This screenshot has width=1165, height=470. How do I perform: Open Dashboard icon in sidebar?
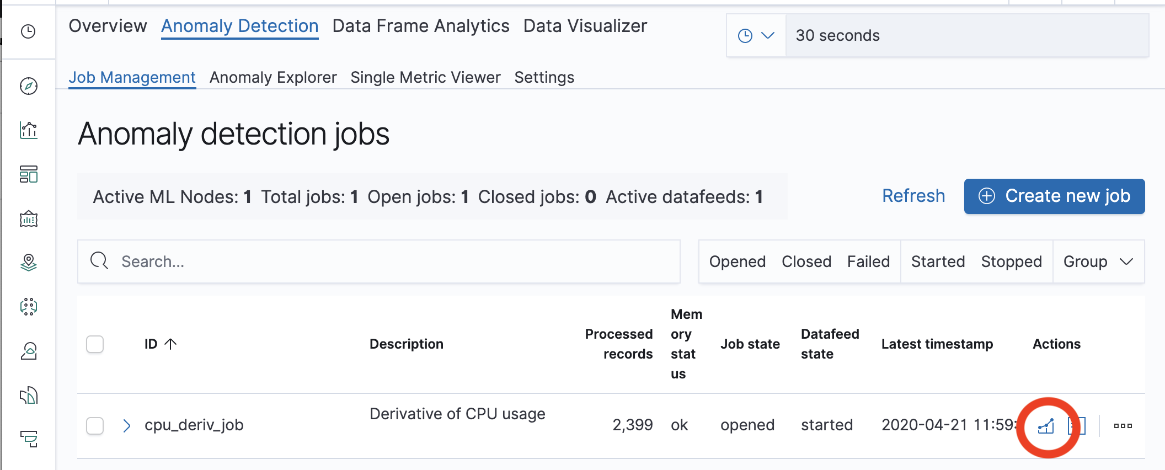(28, 174)
